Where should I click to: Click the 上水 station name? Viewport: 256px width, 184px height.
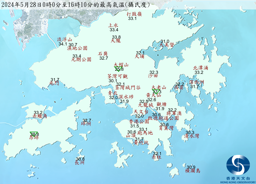tap(113, 25)
